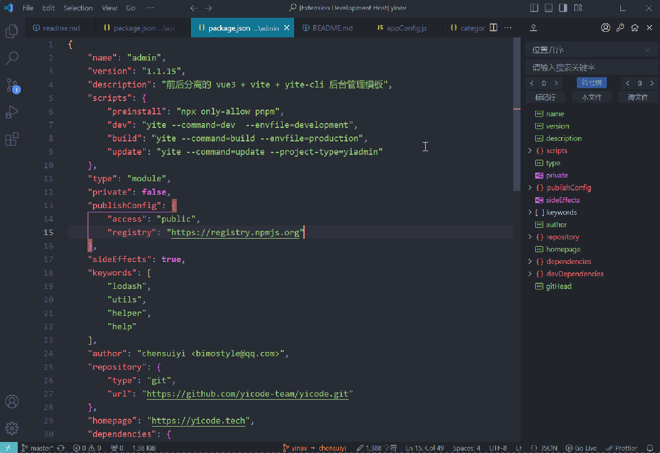Image resolution: width=660 pixels, height=453 pixels.
Task: Click the split editor right icon
Action: (x=494, y=28)
